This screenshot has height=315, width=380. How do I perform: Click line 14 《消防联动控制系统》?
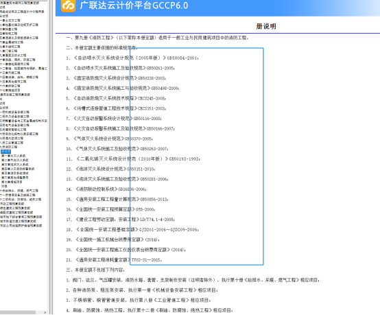[106, 189]
